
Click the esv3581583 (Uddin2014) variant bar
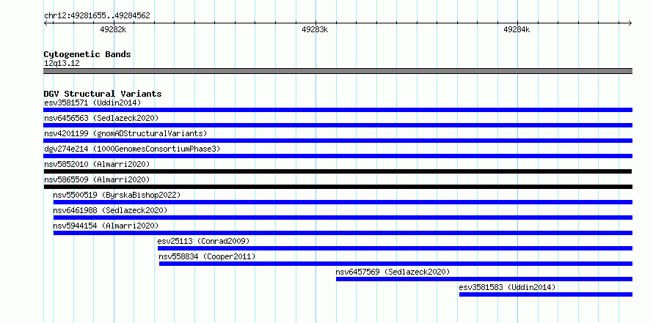pos(546,294)
